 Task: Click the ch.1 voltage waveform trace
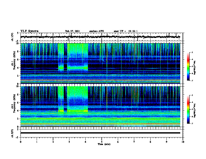(100, 37)
